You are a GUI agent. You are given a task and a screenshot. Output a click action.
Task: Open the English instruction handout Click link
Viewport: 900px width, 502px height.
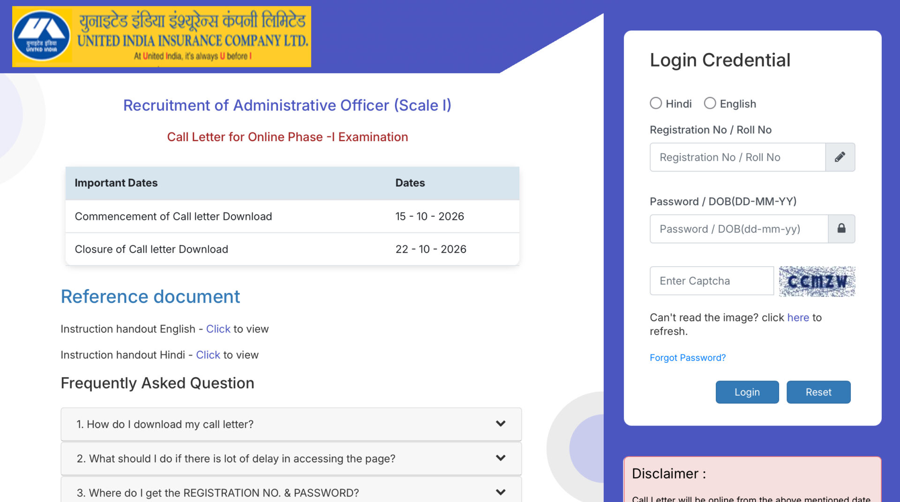tap(218, 329)
